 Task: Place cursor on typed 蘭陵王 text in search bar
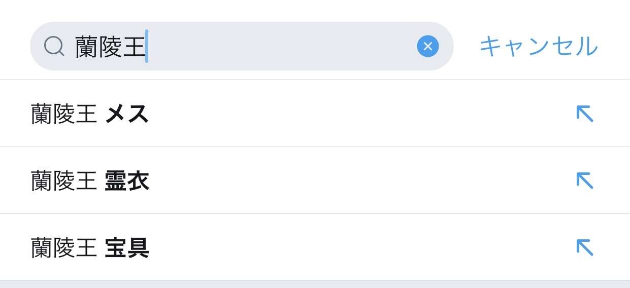pos(110,47)
